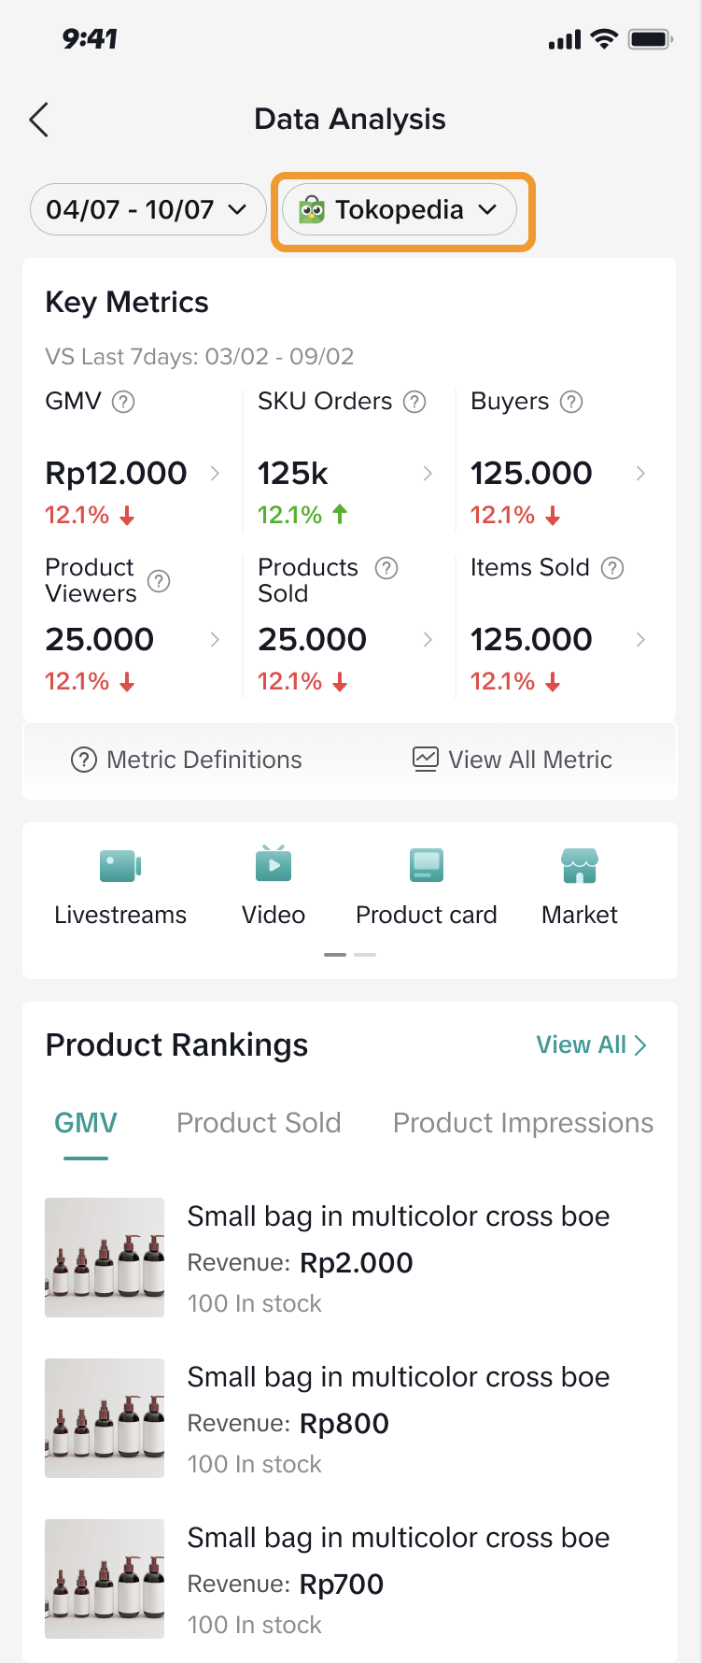Open the Product card icon

click(427, 866)
